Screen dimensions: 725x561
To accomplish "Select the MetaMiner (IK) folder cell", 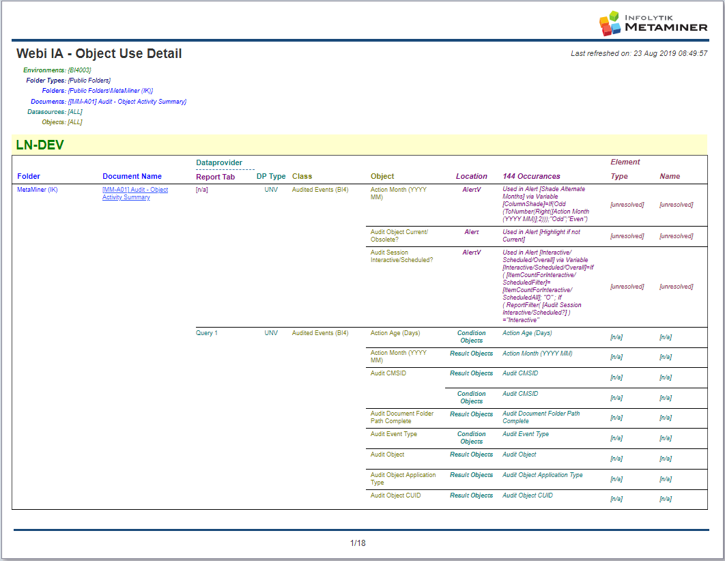I will click(38, 190).
